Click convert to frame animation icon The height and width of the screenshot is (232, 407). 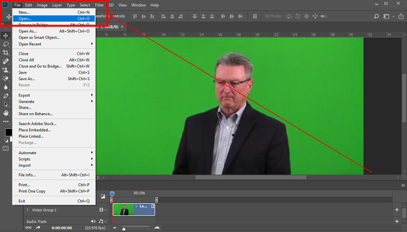point(28,228)
